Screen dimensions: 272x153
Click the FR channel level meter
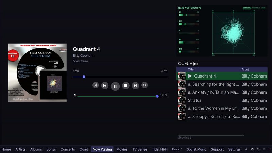[189, 24]
